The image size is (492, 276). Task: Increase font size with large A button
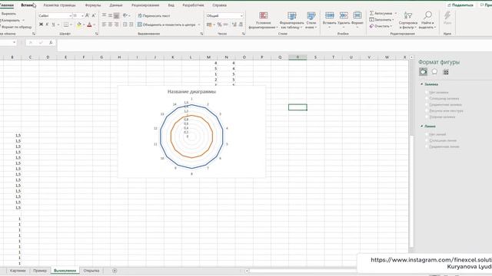[x=87, y=15]
